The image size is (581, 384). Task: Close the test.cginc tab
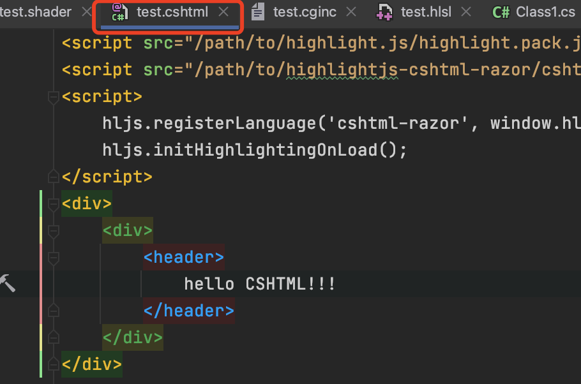[351, 11]
